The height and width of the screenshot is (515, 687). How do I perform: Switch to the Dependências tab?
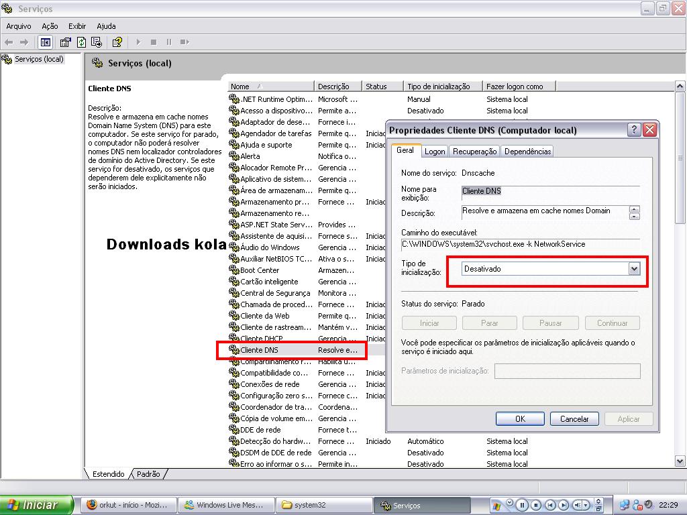(527, 152)
